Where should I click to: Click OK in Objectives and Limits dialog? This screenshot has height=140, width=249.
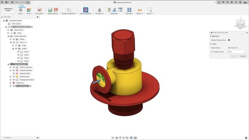point(234,56)
